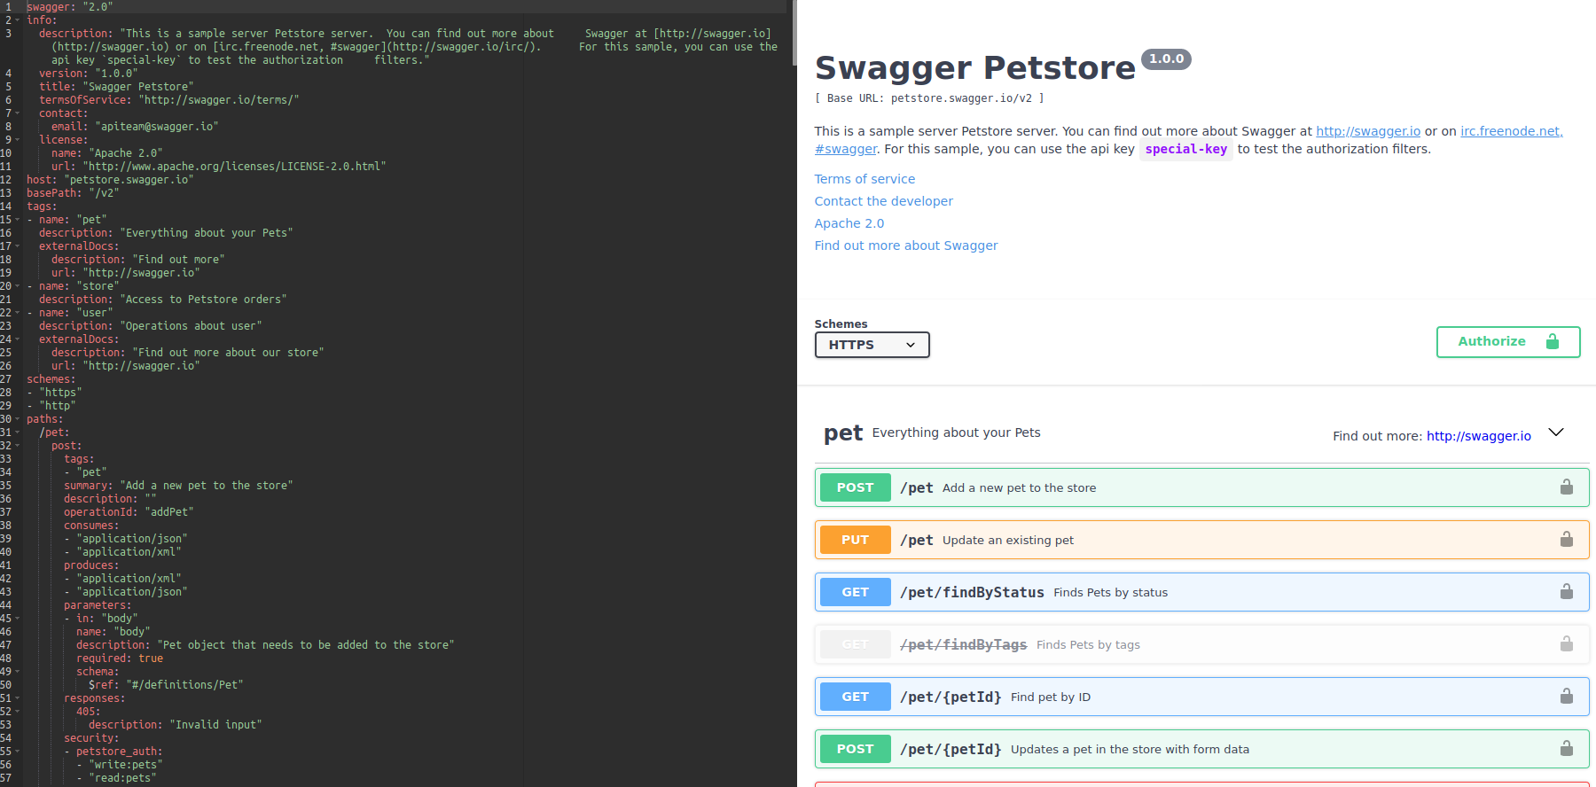Click the lock icon on /pet/findByTags row

pyautogui.click(x=1567, y=644)
